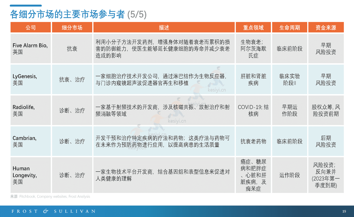Click the 早期风险投资 cell in LyGenesis row

(x=326, y=79)
